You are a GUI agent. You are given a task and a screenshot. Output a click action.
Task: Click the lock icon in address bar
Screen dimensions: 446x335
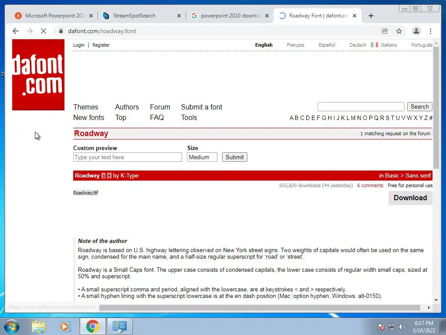(61, 31)
